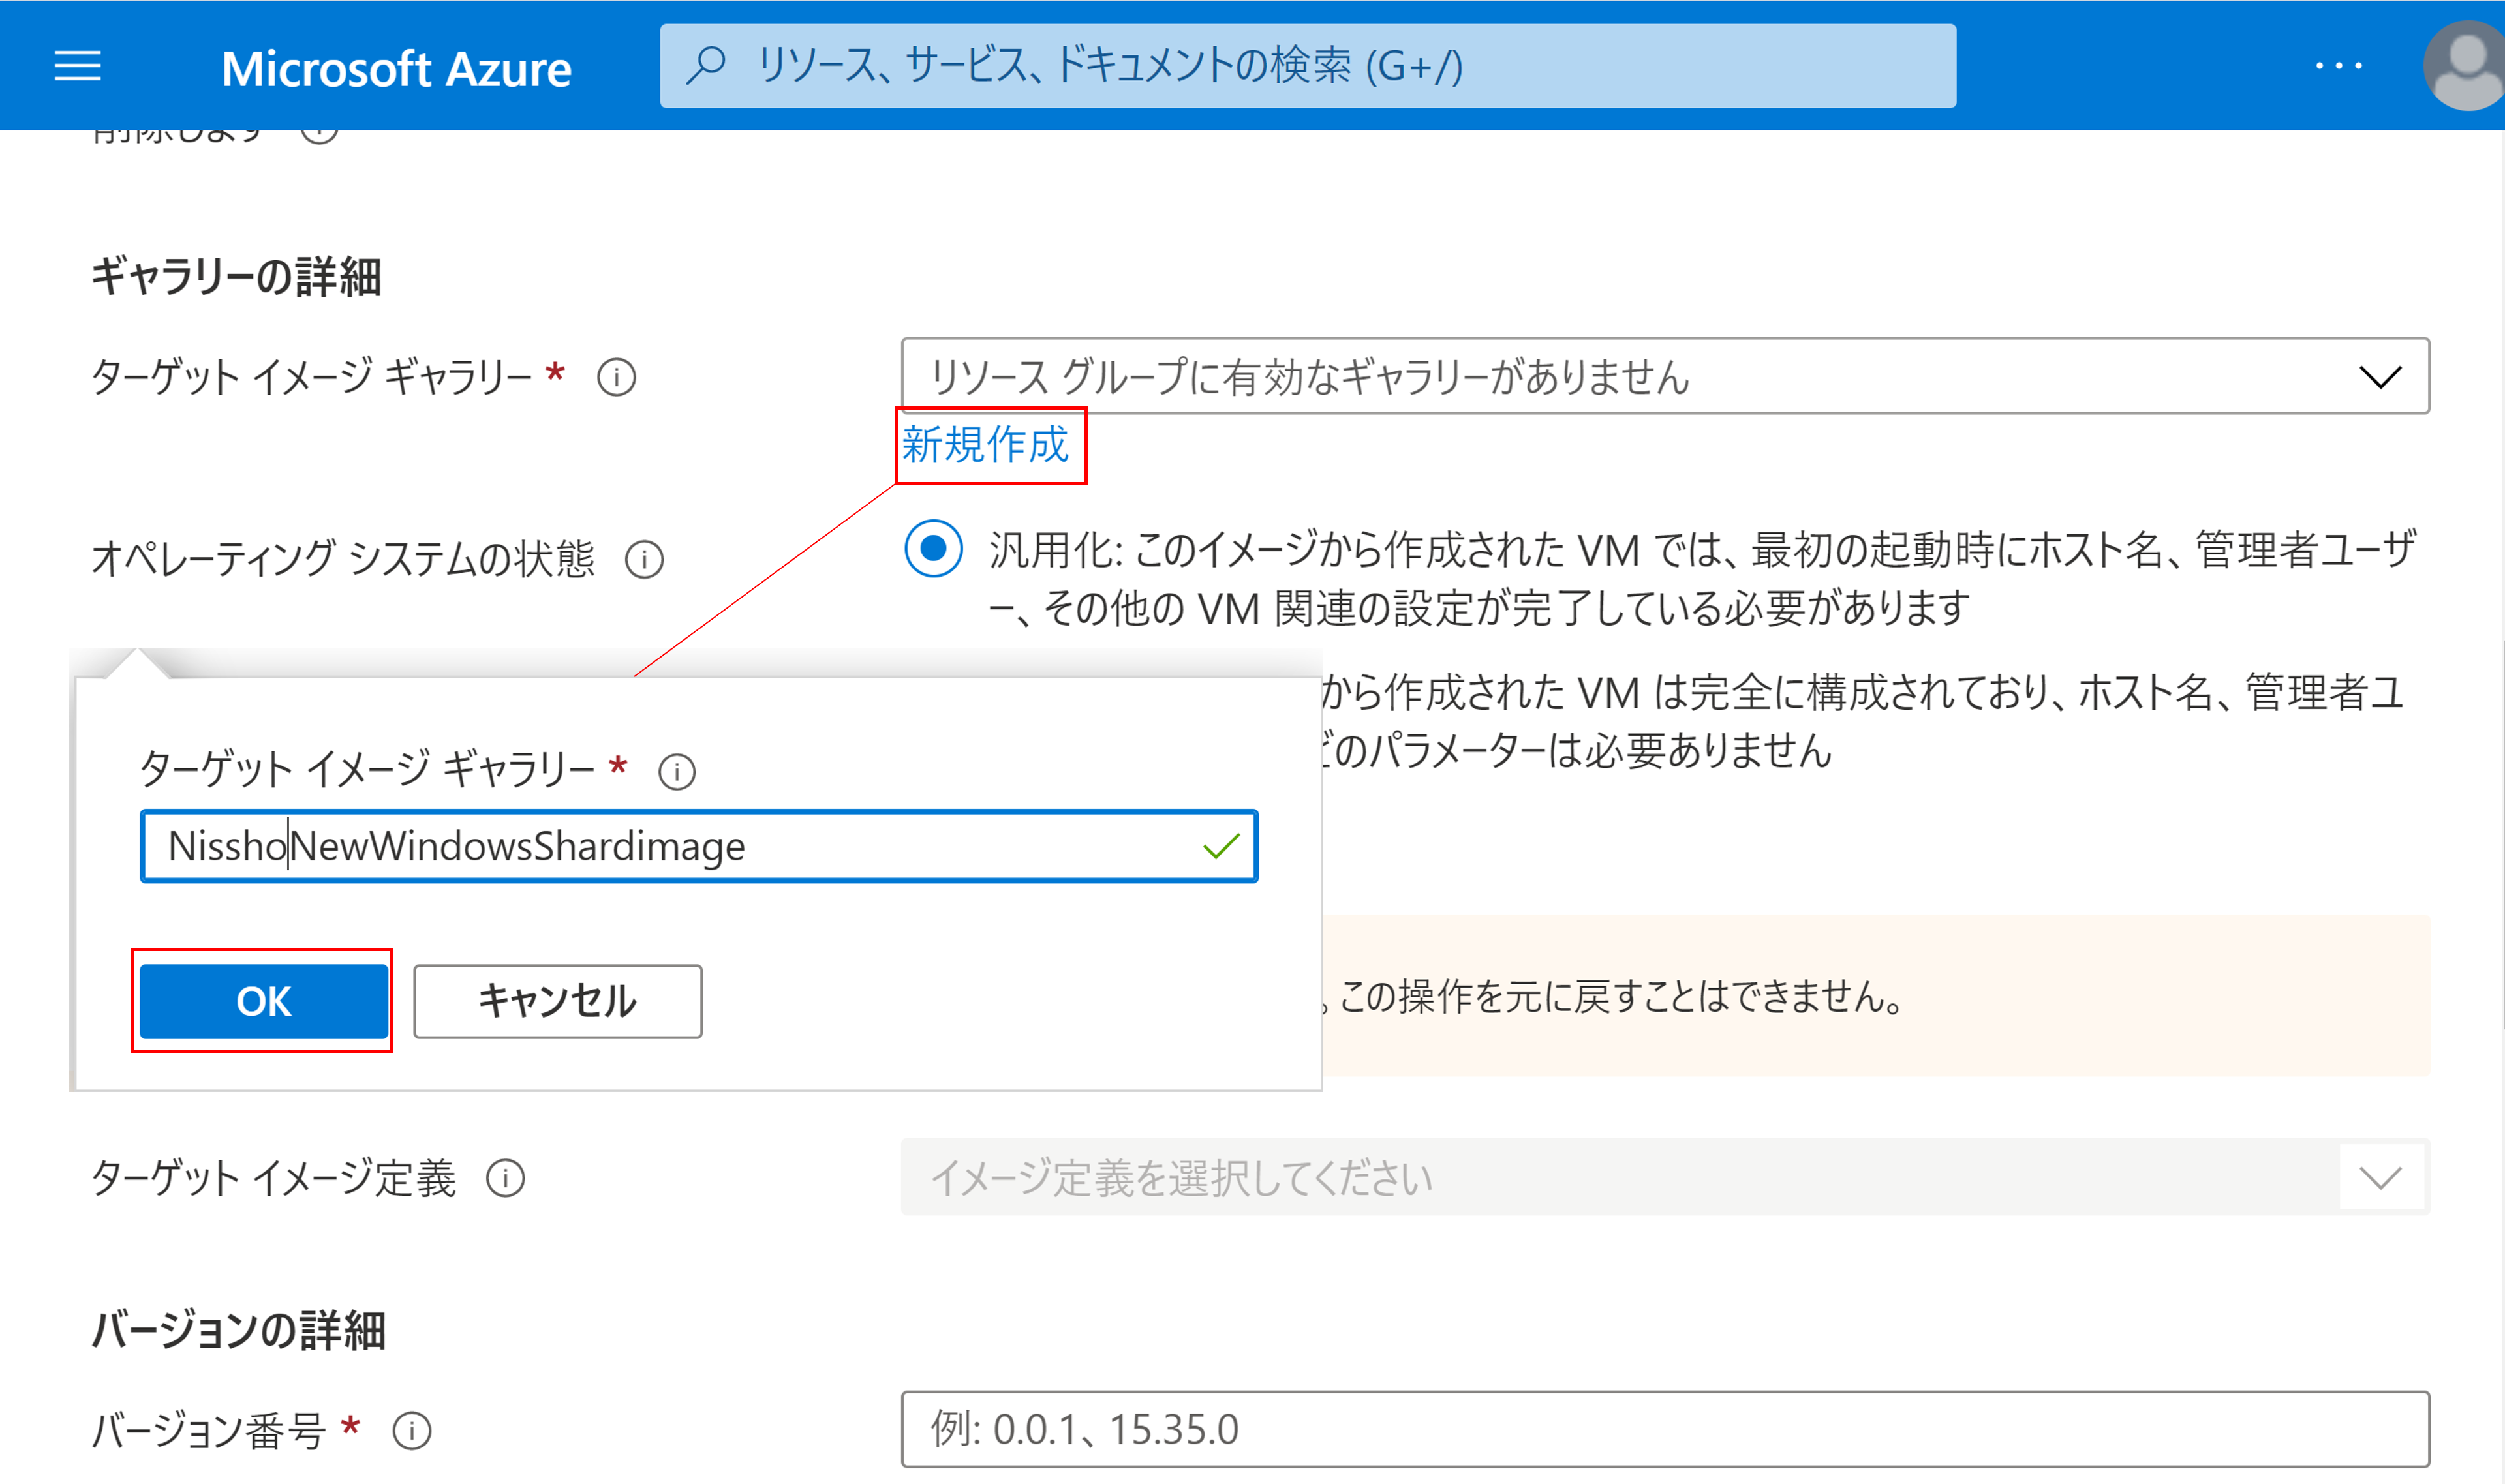
Task: Click the search magnifier icon
Action: (x=706, y=65)
